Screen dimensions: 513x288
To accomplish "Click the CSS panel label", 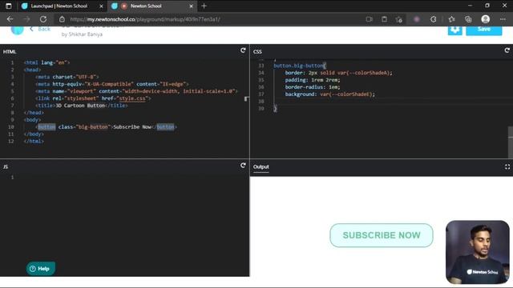I will pyautogui.click(x=257, y=51).
